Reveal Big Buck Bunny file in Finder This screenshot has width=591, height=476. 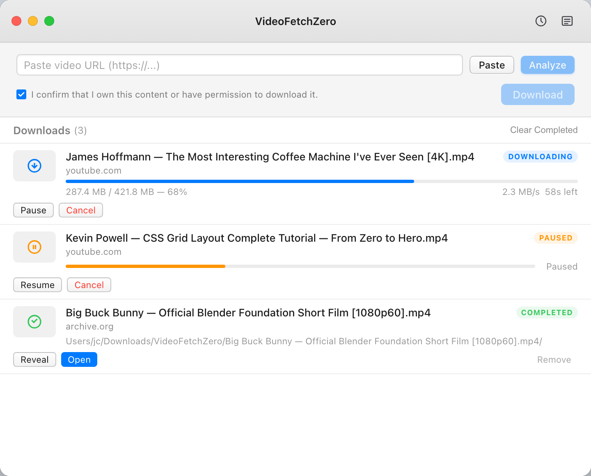[35, 359]
